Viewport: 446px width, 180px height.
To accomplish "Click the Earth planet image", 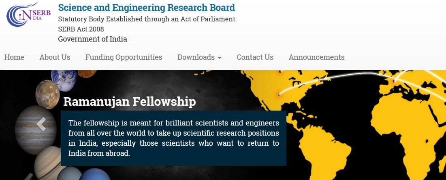I will point(64,80).
